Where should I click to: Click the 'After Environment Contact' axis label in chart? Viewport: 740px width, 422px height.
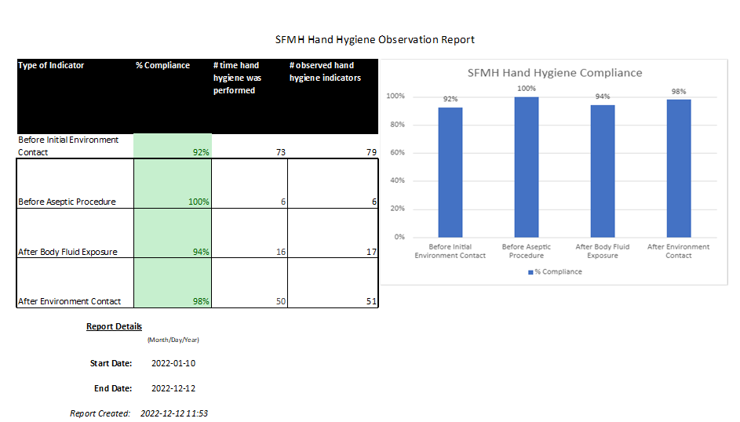point(679,251)
